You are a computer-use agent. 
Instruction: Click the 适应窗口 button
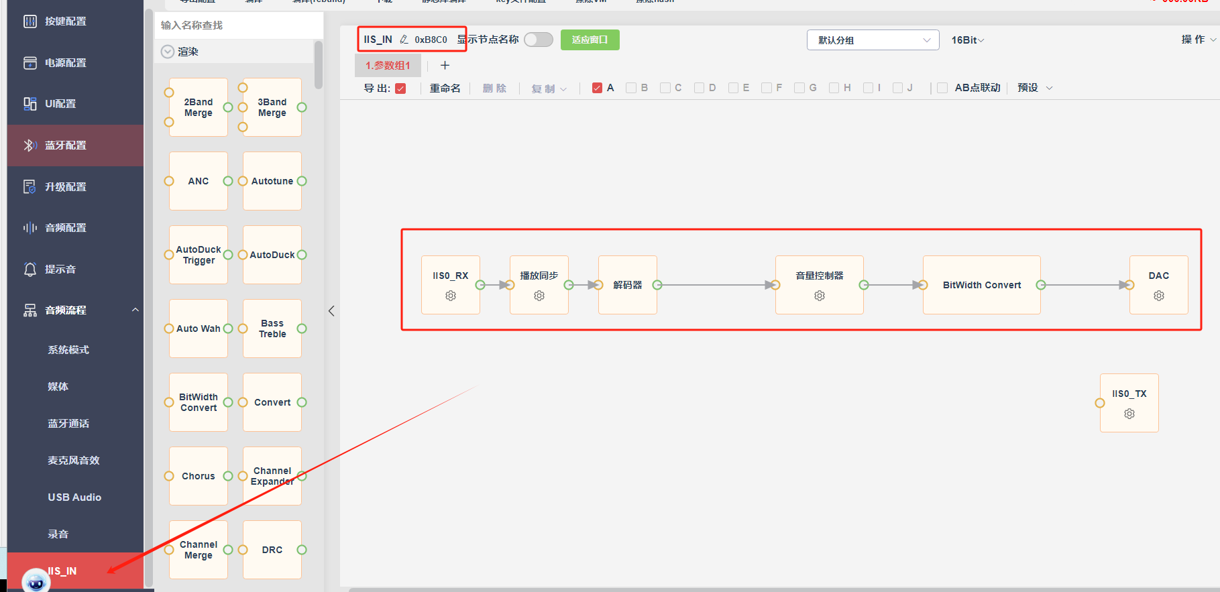[590, 40]
